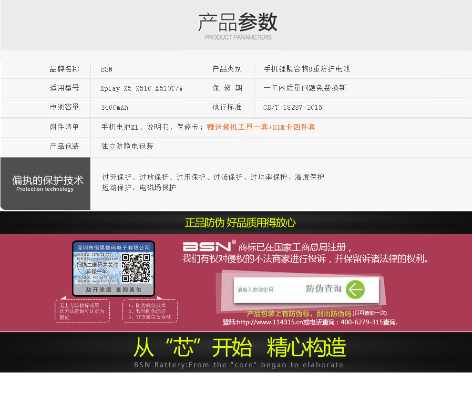Image resolution: width=472 pixels, height=394 pixels.
Task: Click the 偏执的保护技术 dark panel
Action: click(46, 183)
